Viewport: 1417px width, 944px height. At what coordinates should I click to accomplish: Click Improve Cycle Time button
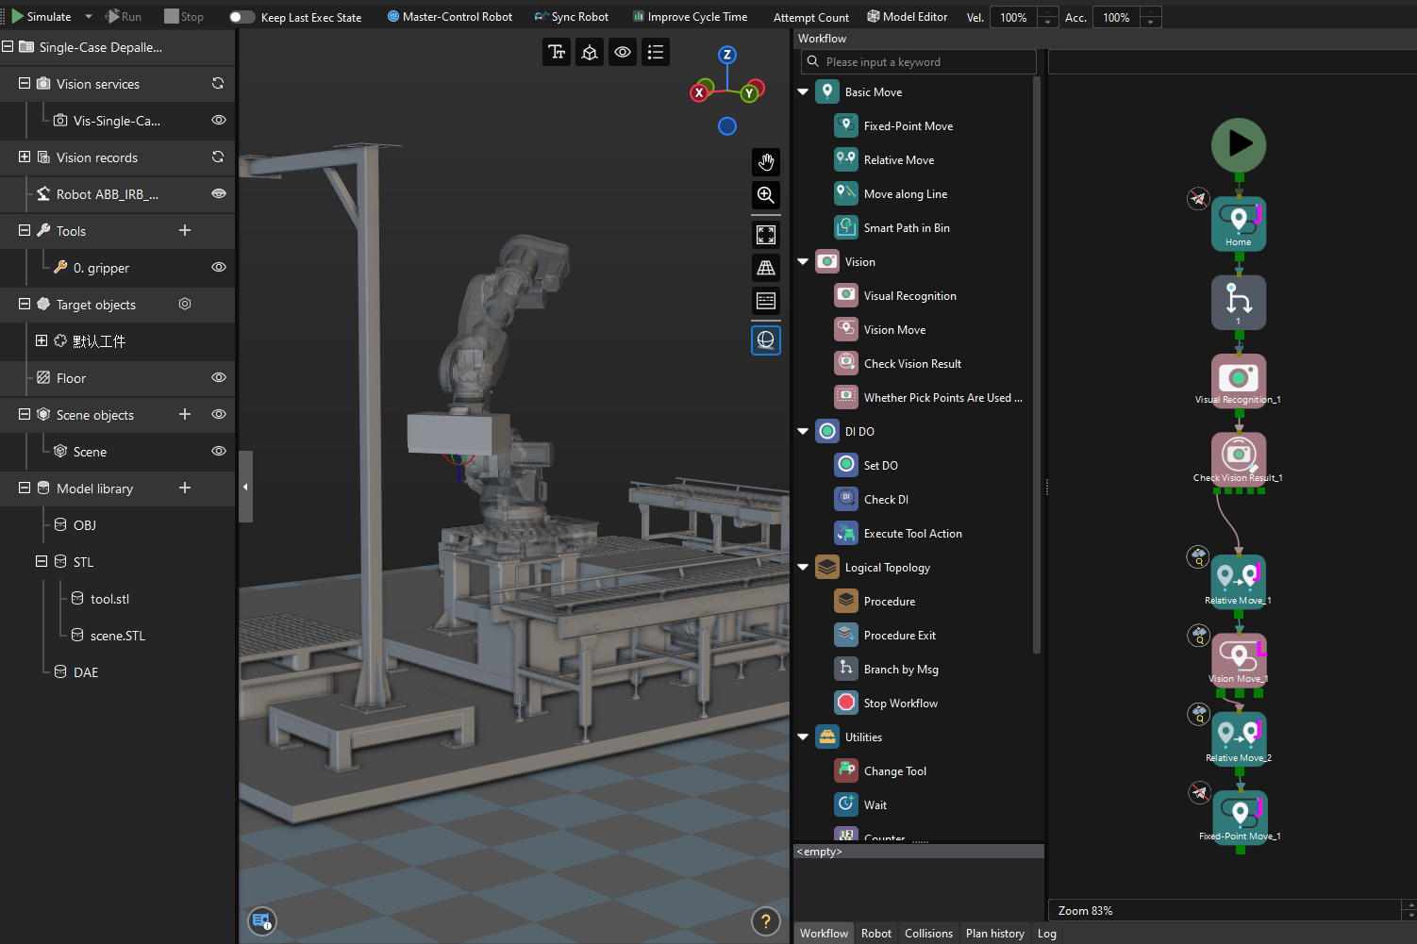tap(690, 17)
